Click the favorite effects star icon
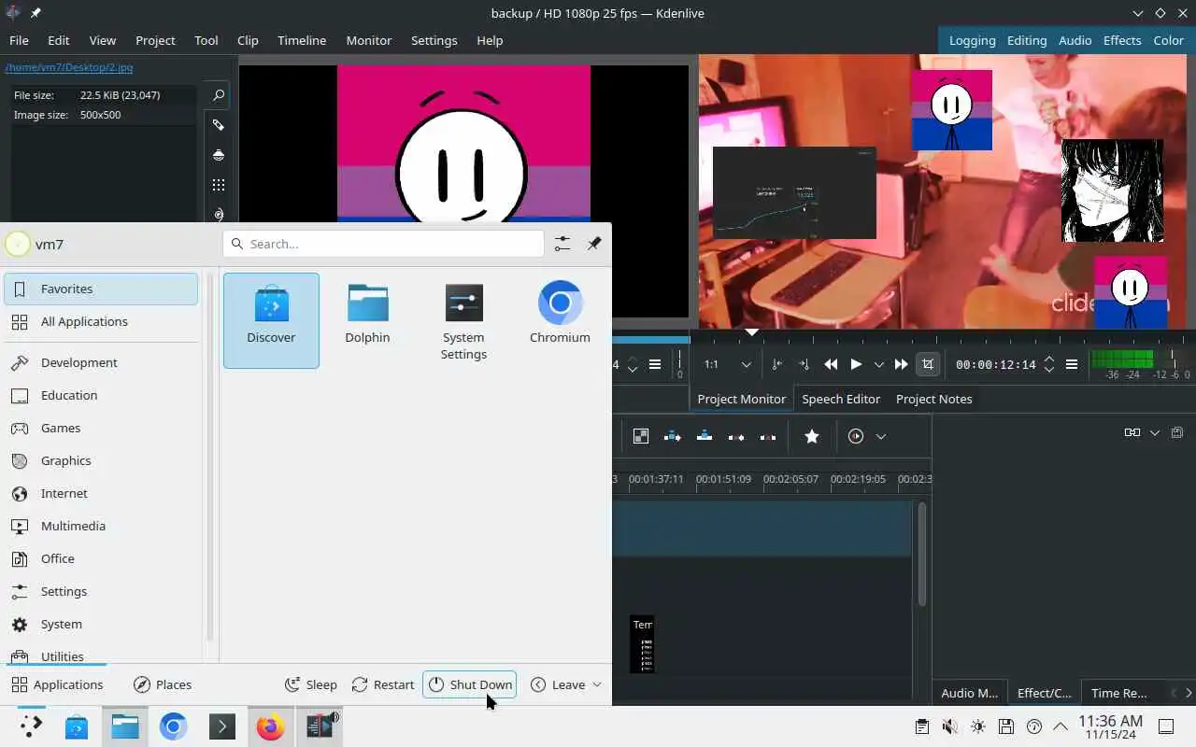The image size is (1196, 747). [812, 436]
